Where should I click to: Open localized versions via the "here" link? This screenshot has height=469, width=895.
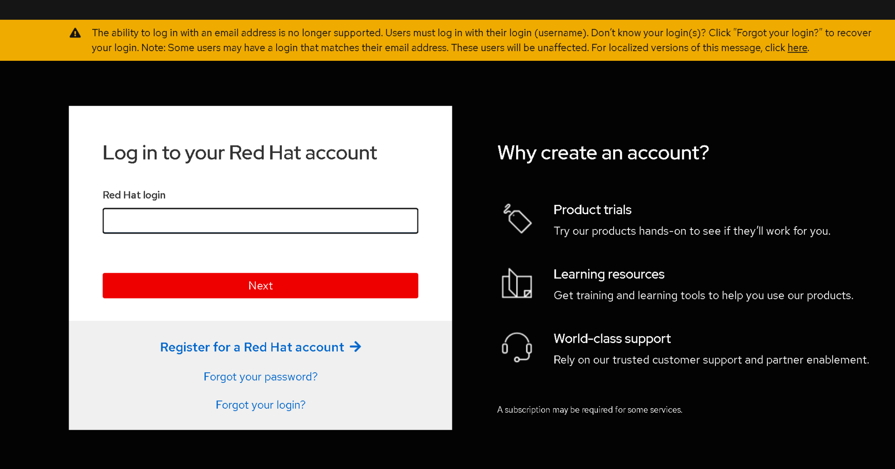[797, 48]
